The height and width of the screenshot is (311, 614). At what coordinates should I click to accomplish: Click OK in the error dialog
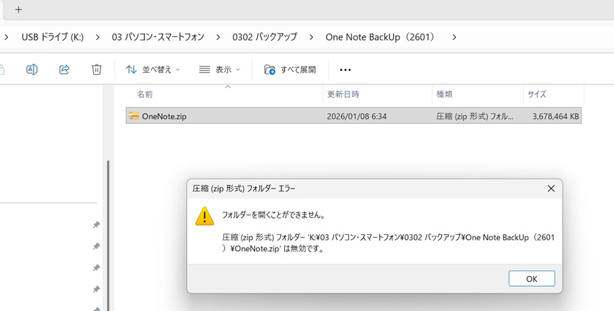(532, 279)
